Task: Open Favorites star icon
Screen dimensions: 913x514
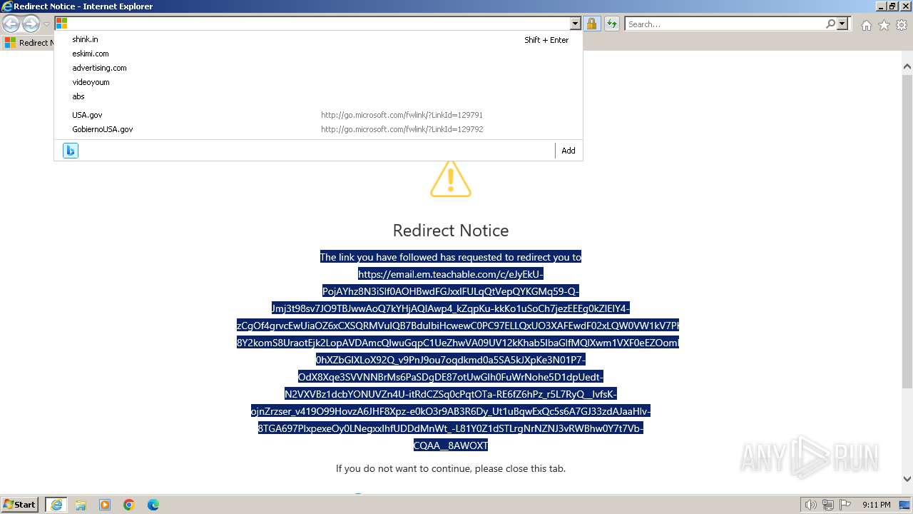Action: tap(884, 25)
